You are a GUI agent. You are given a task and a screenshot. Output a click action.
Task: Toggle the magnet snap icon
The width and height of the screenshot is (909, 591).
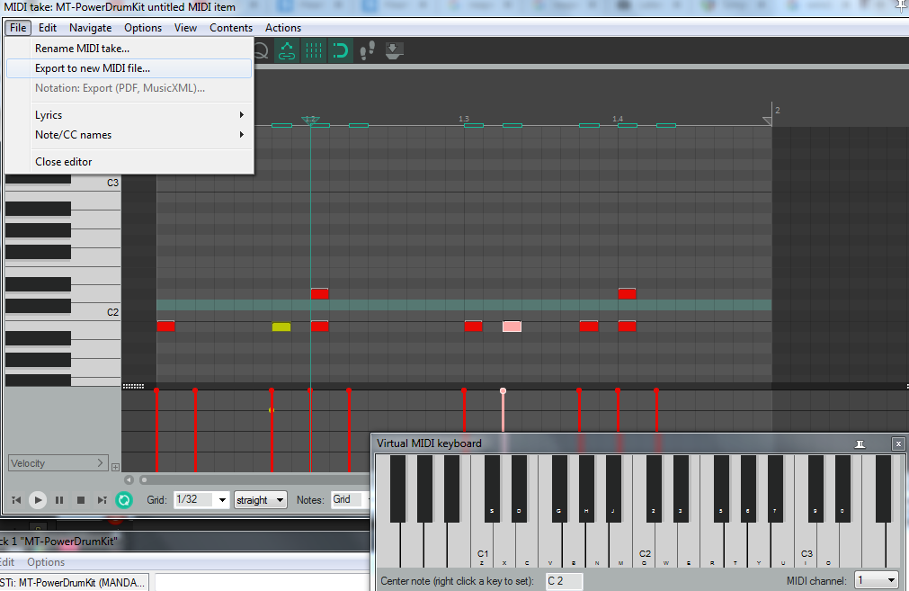pos(340,50)
